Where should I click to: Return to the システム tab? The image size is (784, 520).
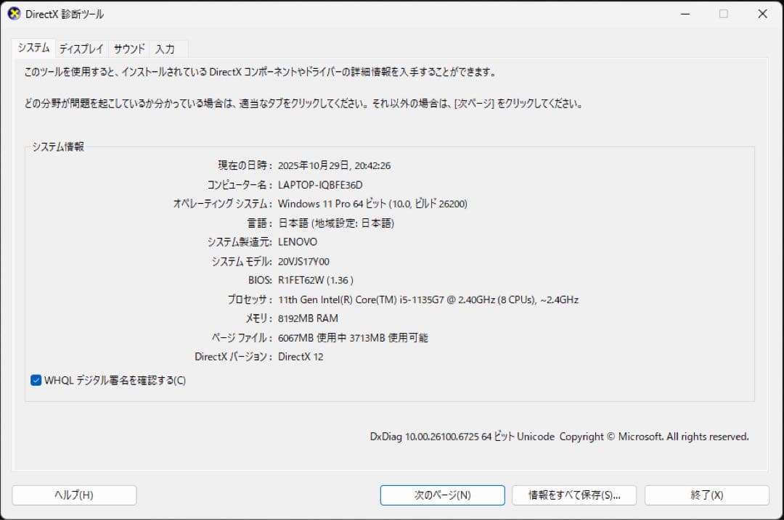click(x=33, y=48)
